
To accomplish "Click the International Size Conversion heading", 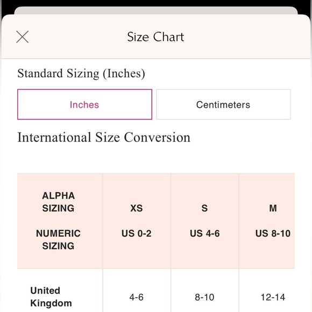I will [x=104, y=137].
